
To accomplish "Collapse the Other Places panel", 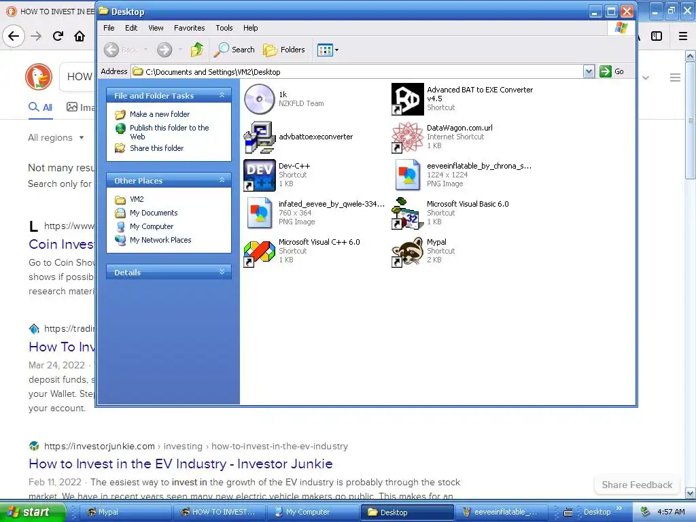I will tap(222, 180).
